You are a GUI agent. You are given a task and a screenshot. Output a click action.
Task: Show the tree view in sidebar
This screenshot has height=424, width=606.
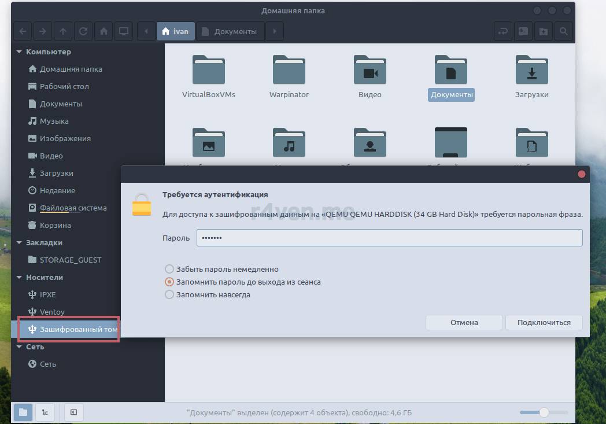(x=45, y=412)
